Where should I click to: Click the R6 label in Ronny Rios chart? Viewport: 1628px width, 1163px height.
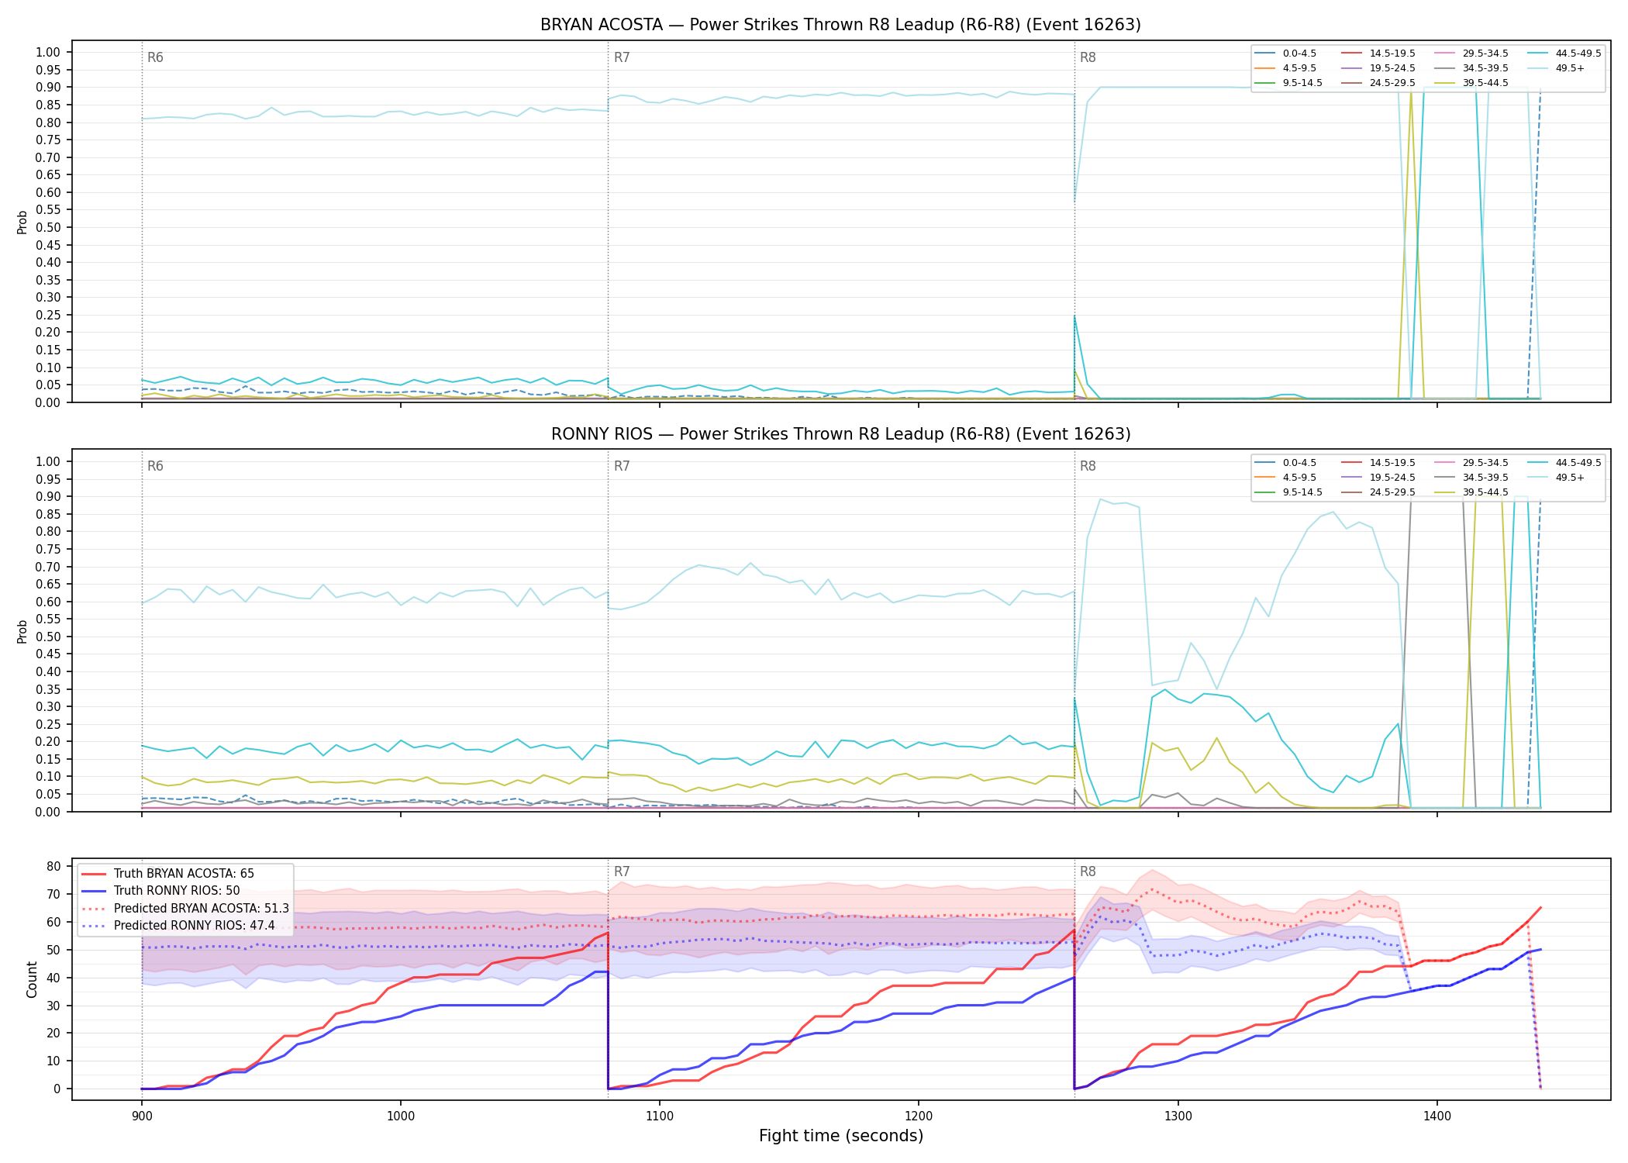tap(155, 466)
